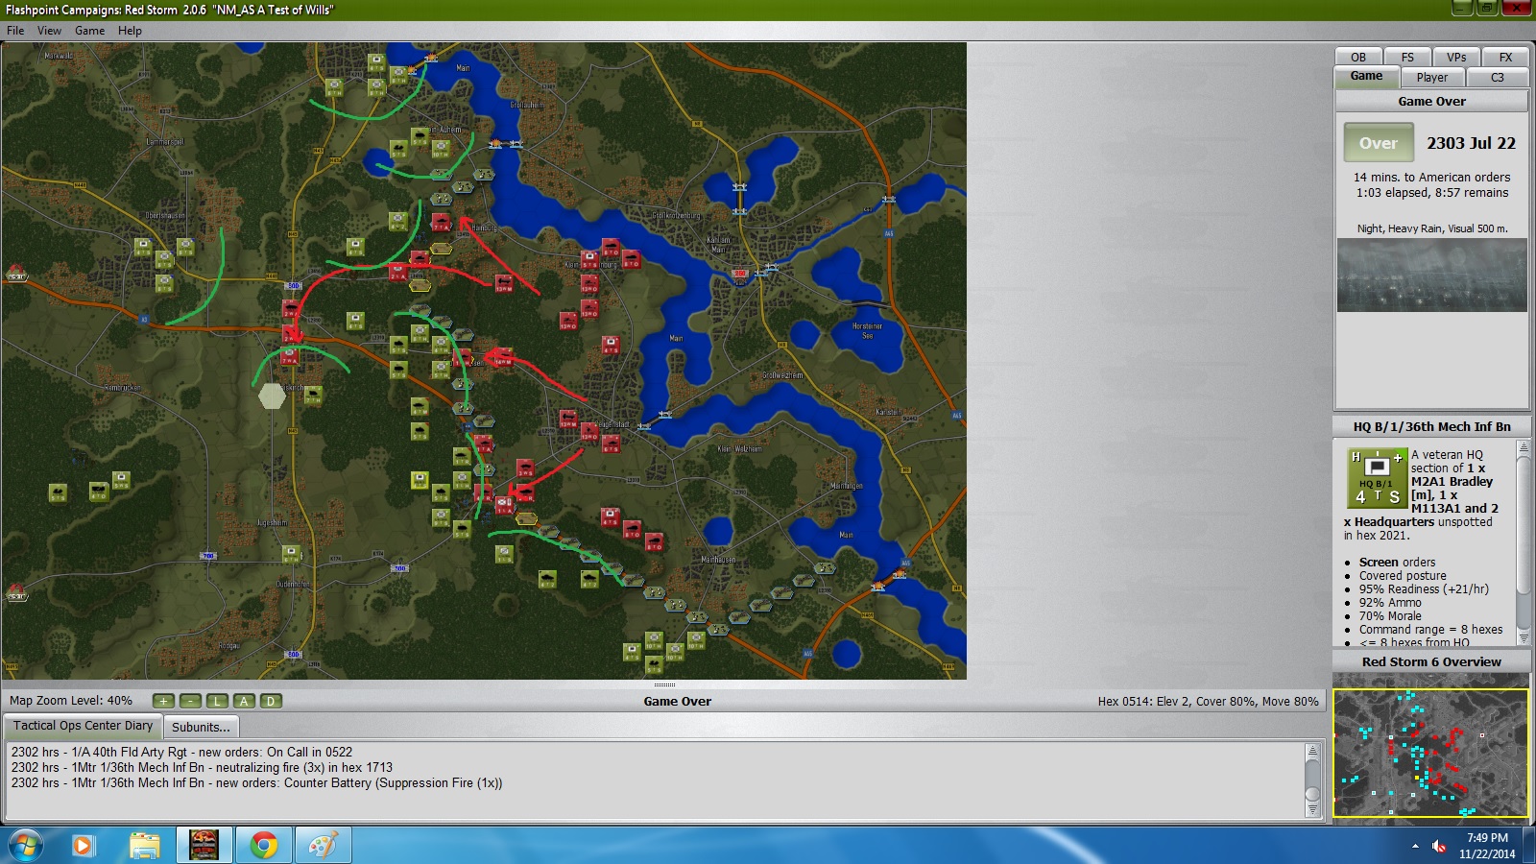
Task: Click the Game Over panel header
Action: click(x=1431, y=101)
